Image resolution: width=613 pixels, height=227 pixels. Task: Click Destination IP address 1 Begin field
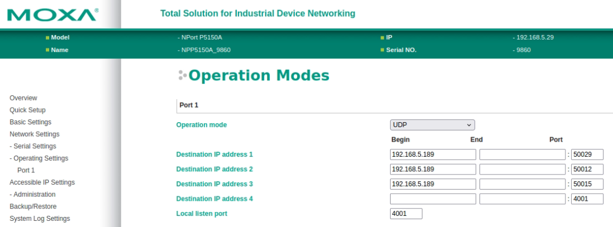coord(433,154)
